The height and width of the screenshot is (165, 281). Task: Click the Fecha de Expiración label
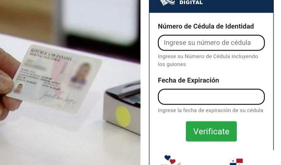[x=188, y=80]
